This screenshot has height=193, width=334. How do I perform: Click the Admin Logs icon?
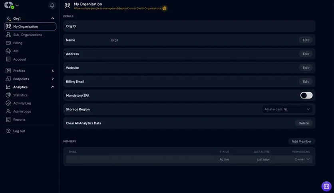click(x=8, y=111)
